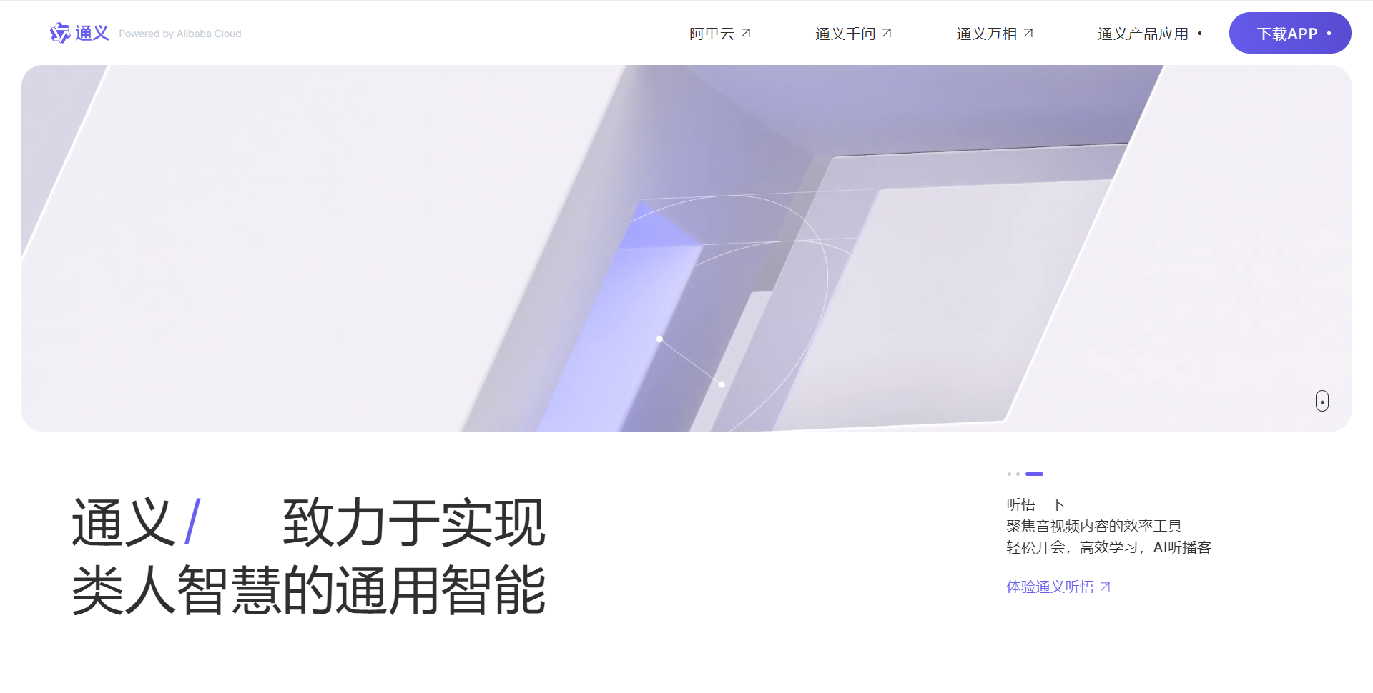Click the "Powered by Alibaba Cloud" text
This screenshot has width=1373, height=693.
(x=180, y=34)
